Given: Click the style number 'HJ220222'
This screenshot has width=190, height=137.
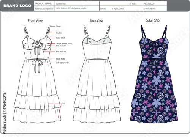Looking at the screenshot, I should (149, 4).
